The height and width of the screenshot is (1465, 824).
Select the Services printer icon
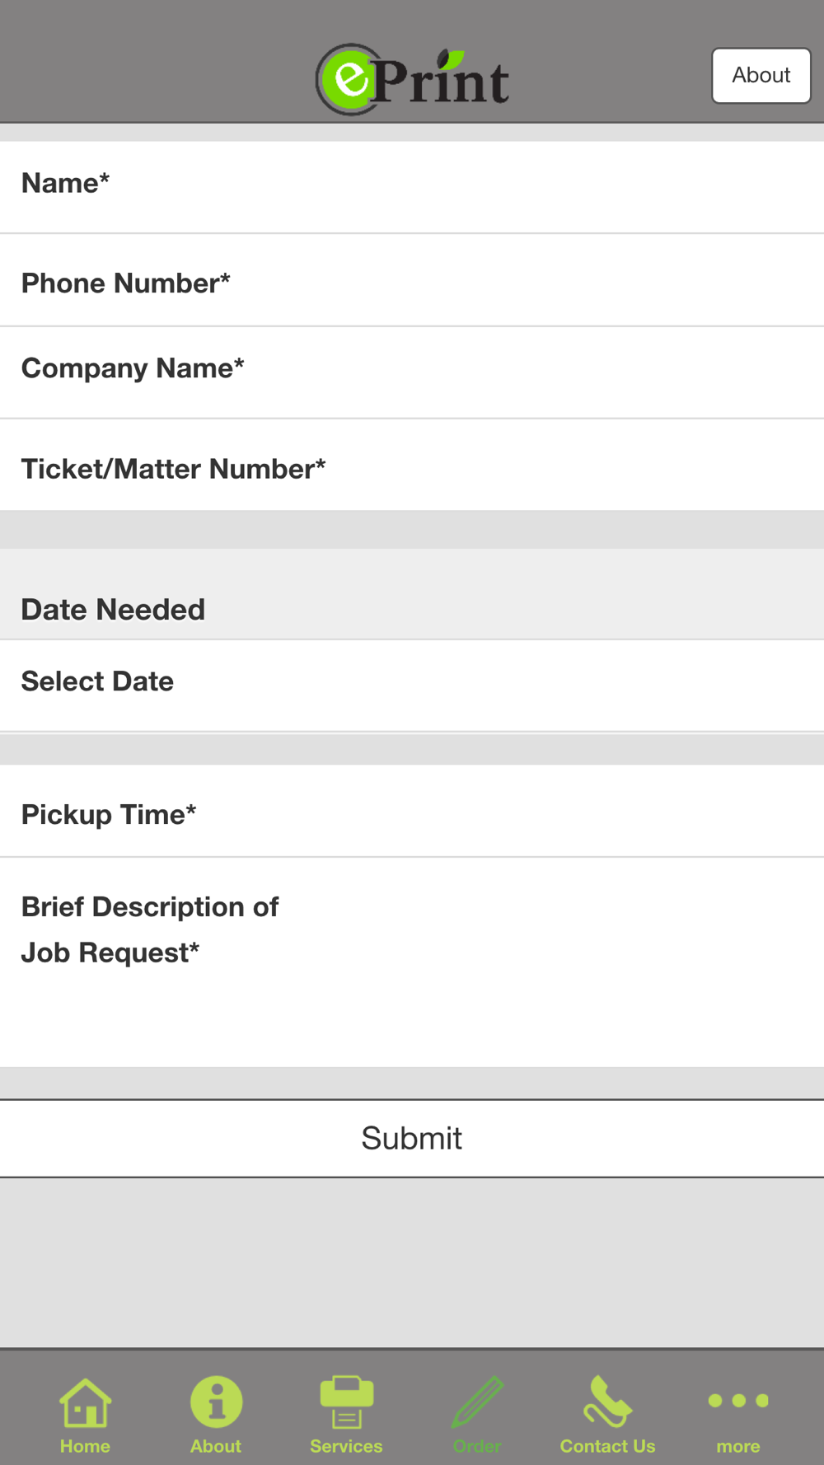pyautogui.click(x=346, y=1402)
